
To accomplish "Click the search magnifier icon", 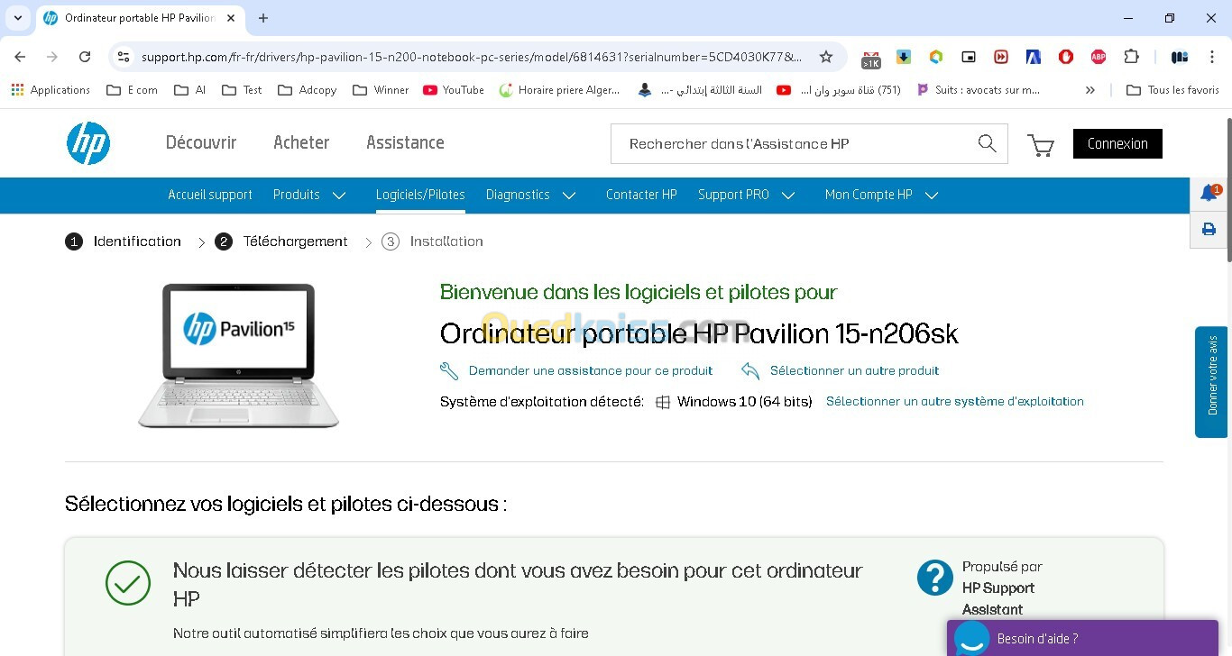I will click(x=987, y=143).
